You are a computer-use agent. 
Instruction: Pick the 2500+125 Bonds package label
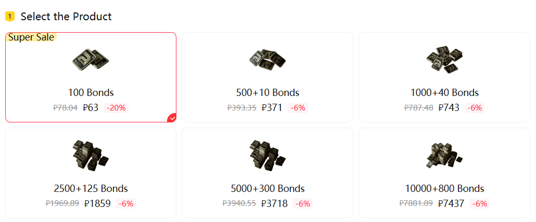click(x=91, y=188)
